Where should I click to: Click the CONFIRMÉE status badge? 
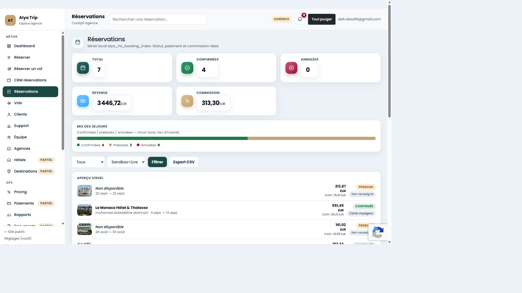click(364, 206)
